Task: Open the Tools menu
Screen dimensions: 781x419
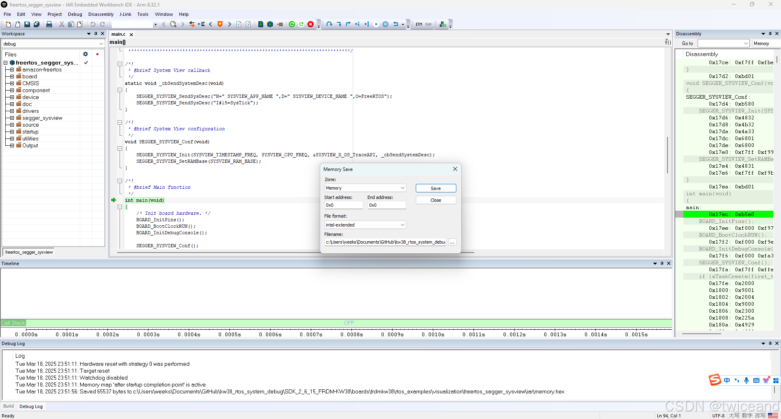Action: tap(143, 14)
